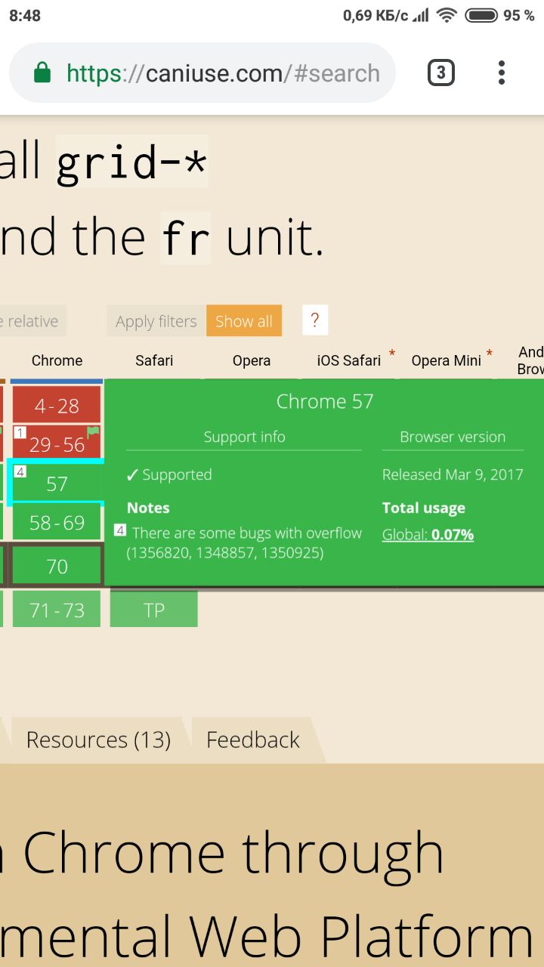The height and width of the screenshot is (967, 544).
Task: Click the note 4 marker beside overflow note
Action: tap(119, 530)
